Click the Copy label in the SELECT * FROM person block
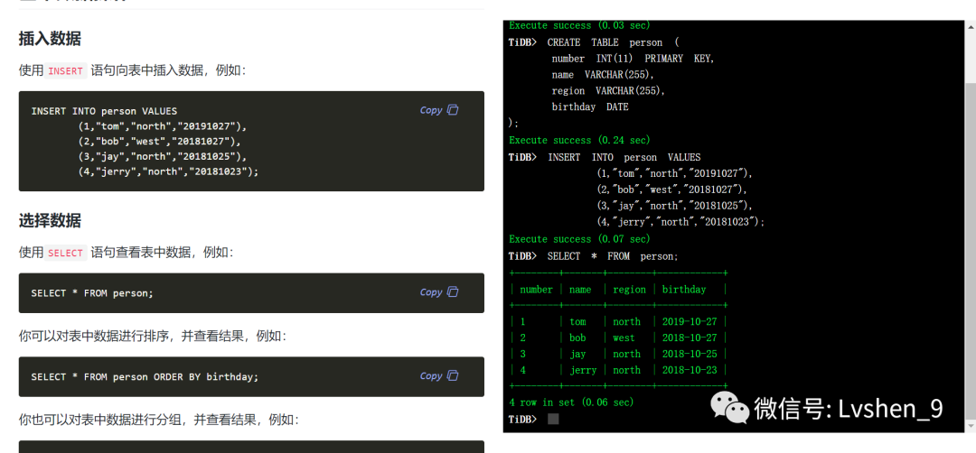Viewport: 976px width, 453px height. click(x=431, y=292)
